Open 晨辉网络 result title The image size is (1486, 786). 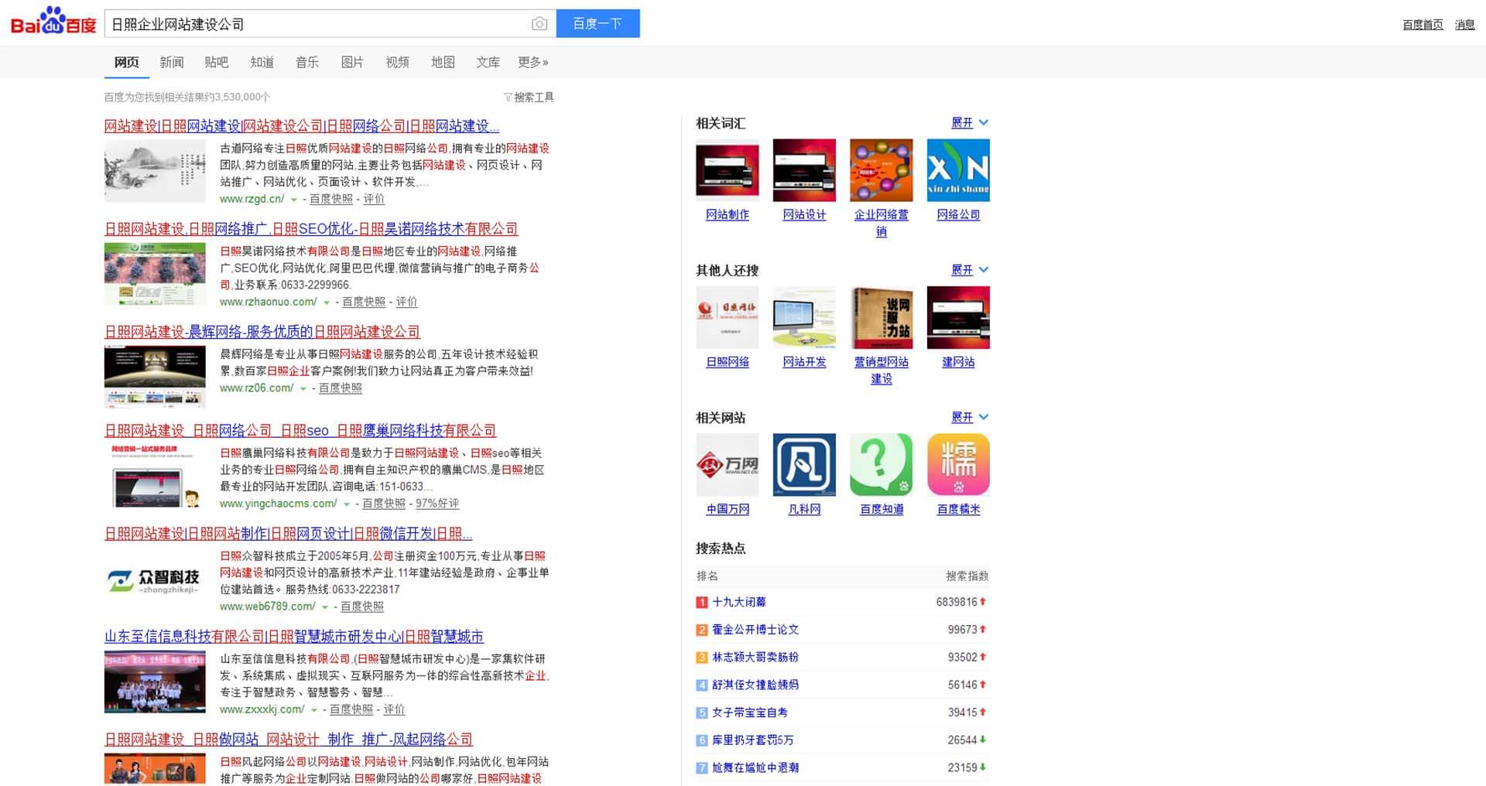[x=262, y=332]
